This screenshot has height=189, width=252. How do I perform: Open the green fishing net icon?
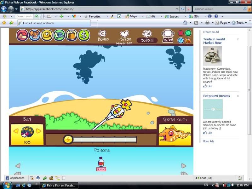59,35
